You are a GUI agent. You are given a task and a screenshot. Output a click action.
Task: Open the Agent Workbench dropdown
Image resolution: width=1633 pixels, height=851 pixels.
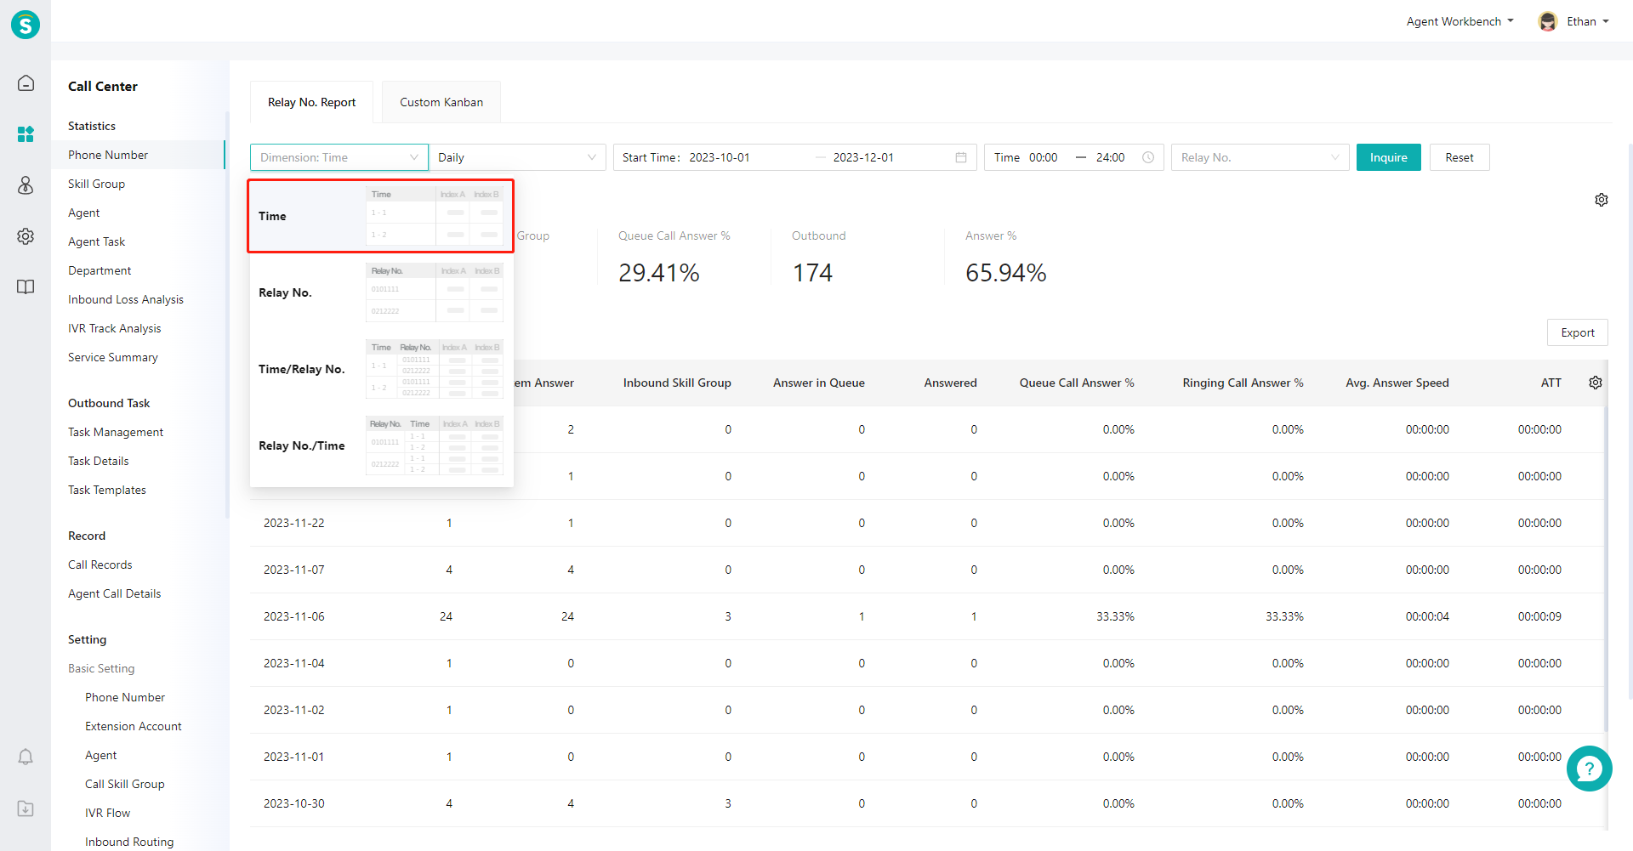click(x=1459, y=21)
